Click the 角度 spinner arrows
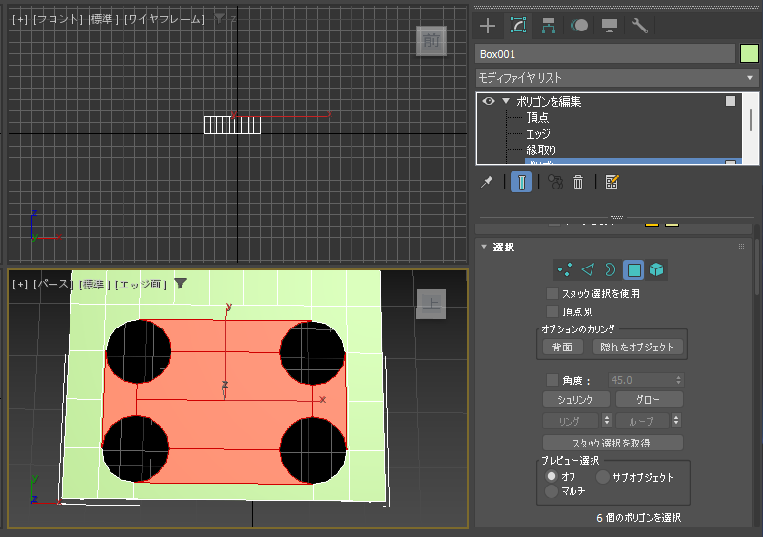This screenshot has width=763, height=537. point(679,380)
